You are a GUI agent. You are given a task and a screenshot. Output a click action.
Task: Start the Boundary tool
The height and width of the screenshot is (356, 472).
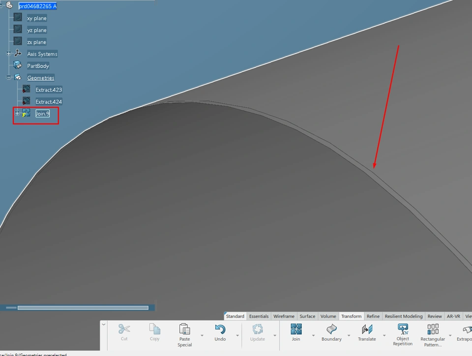click(x=331, y=332)
